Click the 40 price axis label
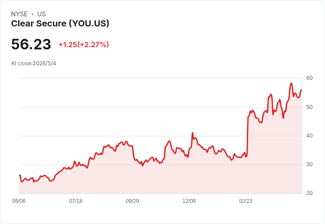This screenshot has height=224, width=325. coord(309,136)
